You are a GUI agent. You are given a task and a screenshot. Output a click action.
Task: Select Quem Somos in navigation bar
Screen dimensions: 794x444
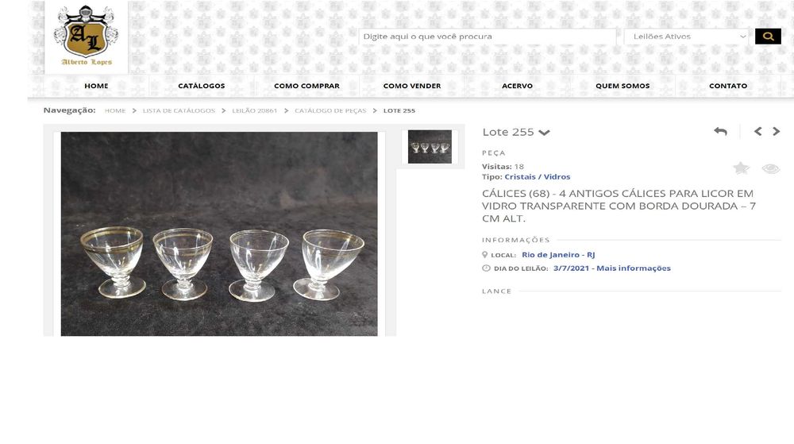point(622,86)
